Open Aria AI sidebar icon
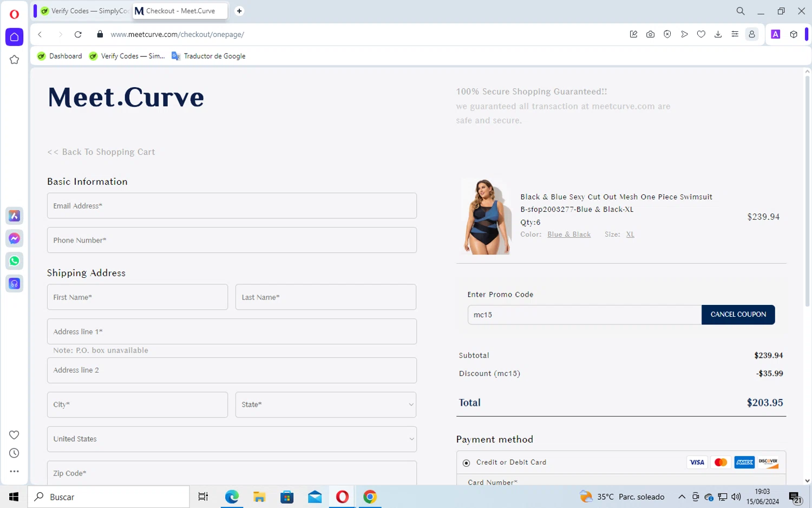 [x=14, y=216]
